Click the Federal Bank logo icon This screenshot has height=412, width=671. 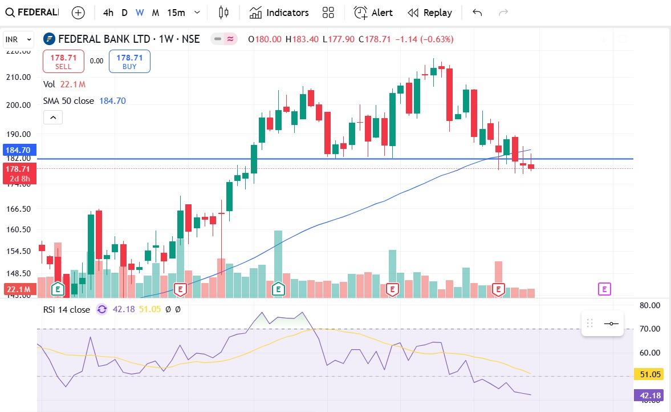[x=49, y=39]
